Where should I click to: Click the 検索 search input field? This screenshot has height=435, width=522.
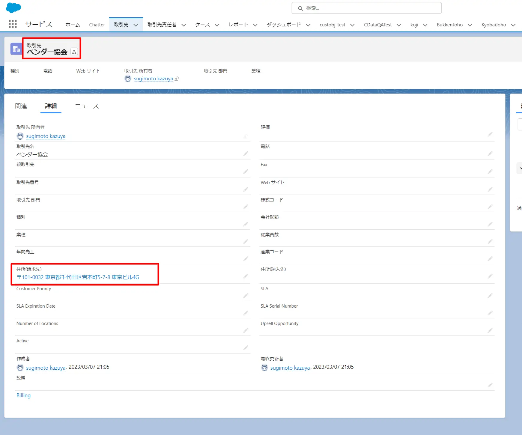click(x=366, y=8)
